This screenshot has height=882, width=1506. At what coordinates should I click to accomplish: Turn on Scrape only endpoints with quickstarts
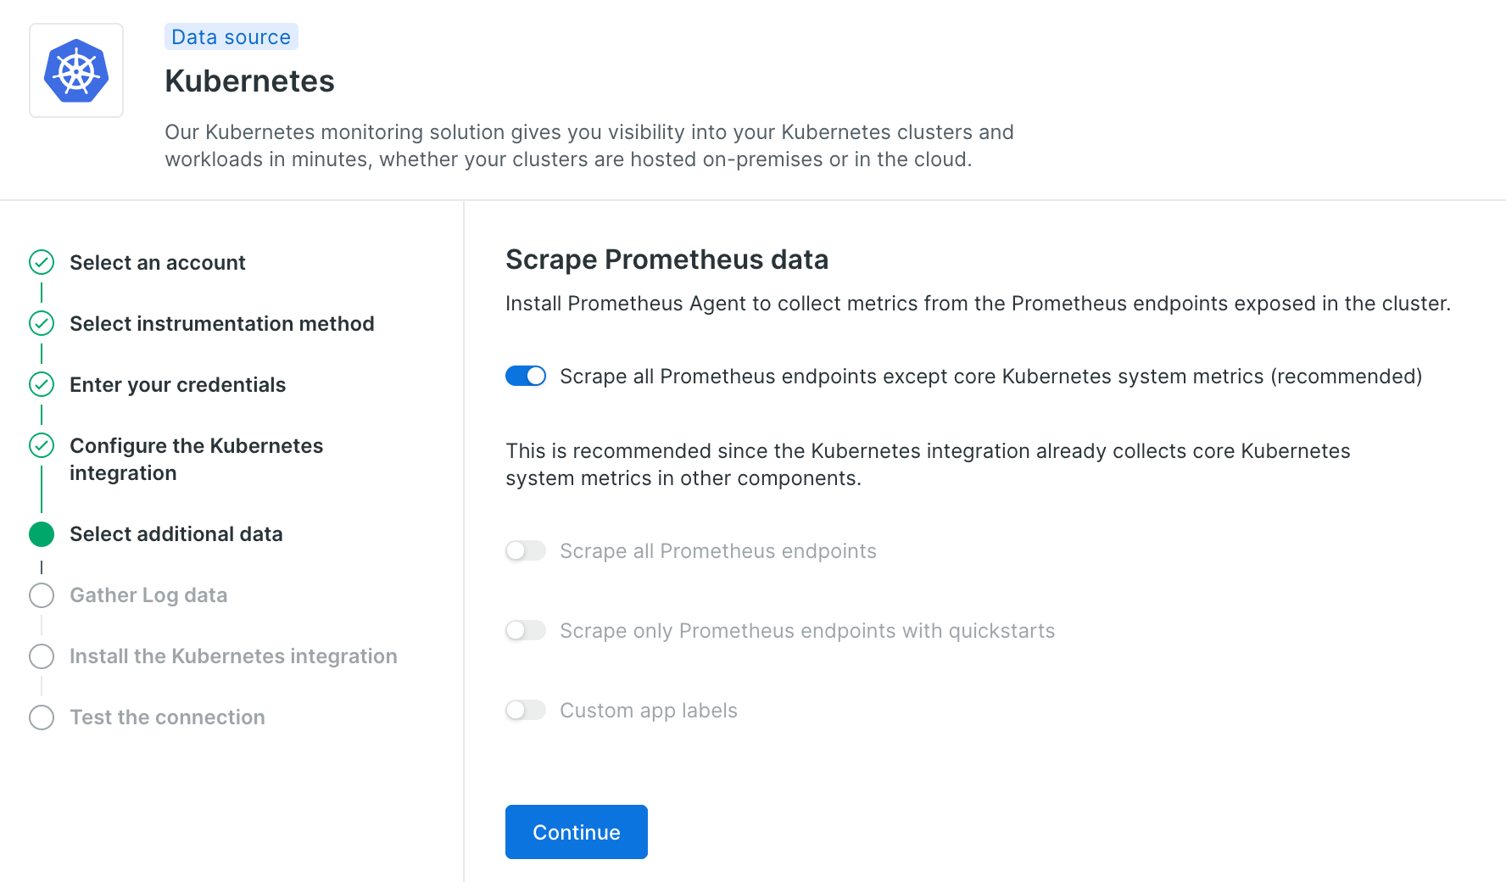[526, 630]
